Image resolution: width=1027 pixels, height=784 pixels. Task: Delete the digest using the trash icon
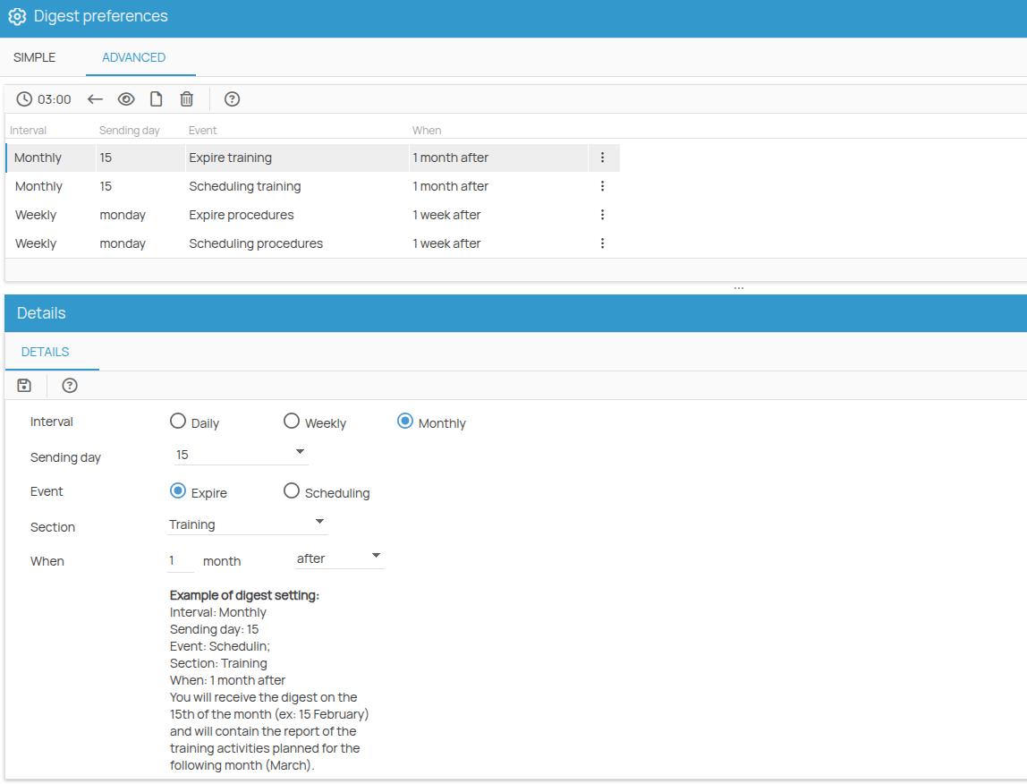coord(186,98)
